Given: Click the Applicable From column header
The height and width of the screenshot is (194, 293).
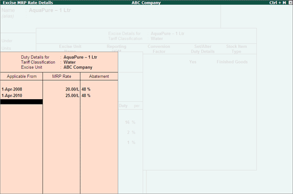Looking at the screenshot, I should click(22, 76).
